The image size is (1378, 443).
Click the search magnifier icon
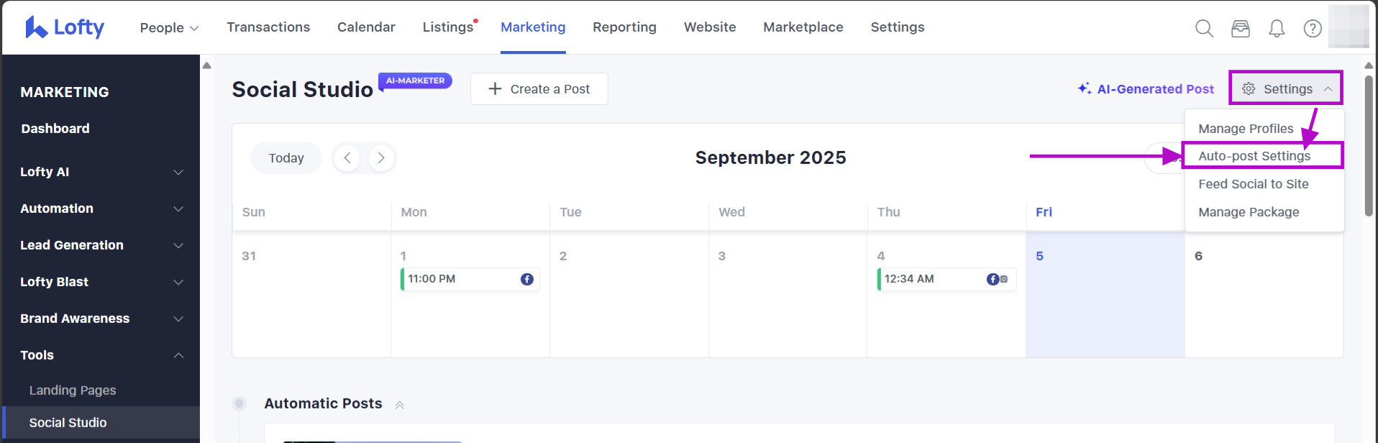pos(1204,28)
